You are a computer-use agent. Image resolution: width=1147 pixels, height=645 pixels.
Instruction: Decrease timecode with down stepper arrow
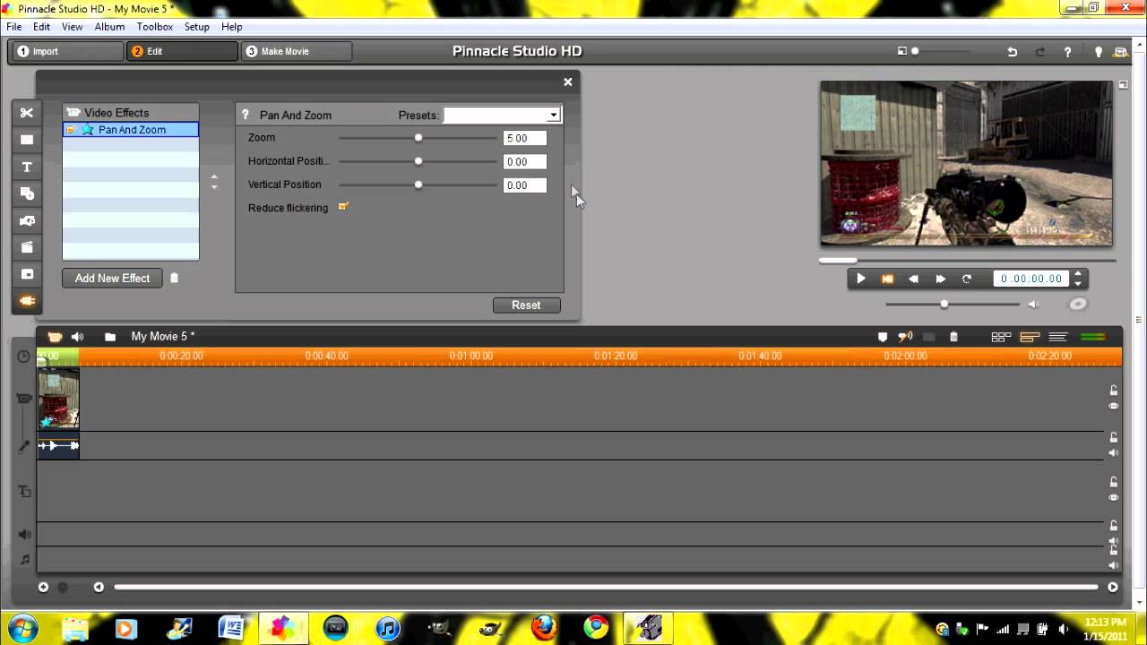[x=1079, y=283]
